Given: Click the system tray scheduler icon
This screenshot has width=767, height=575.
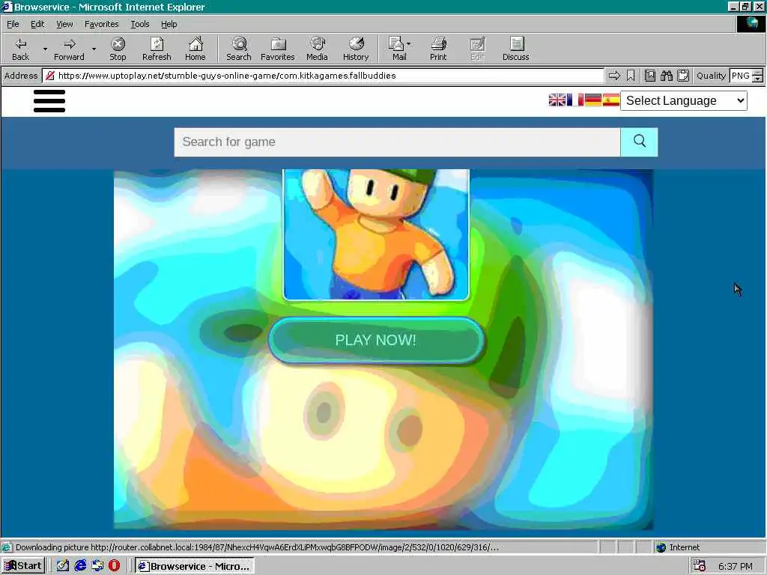Looking at the screenshot, I should (x=700, y=566).
